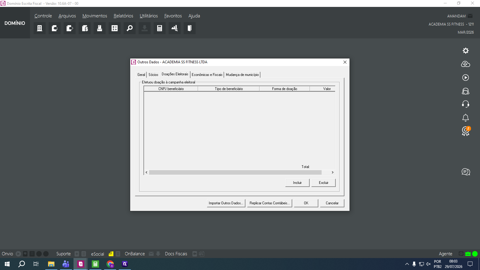
Task: Click the Windows taskbar search icon
Action: (x=22, y=264)
